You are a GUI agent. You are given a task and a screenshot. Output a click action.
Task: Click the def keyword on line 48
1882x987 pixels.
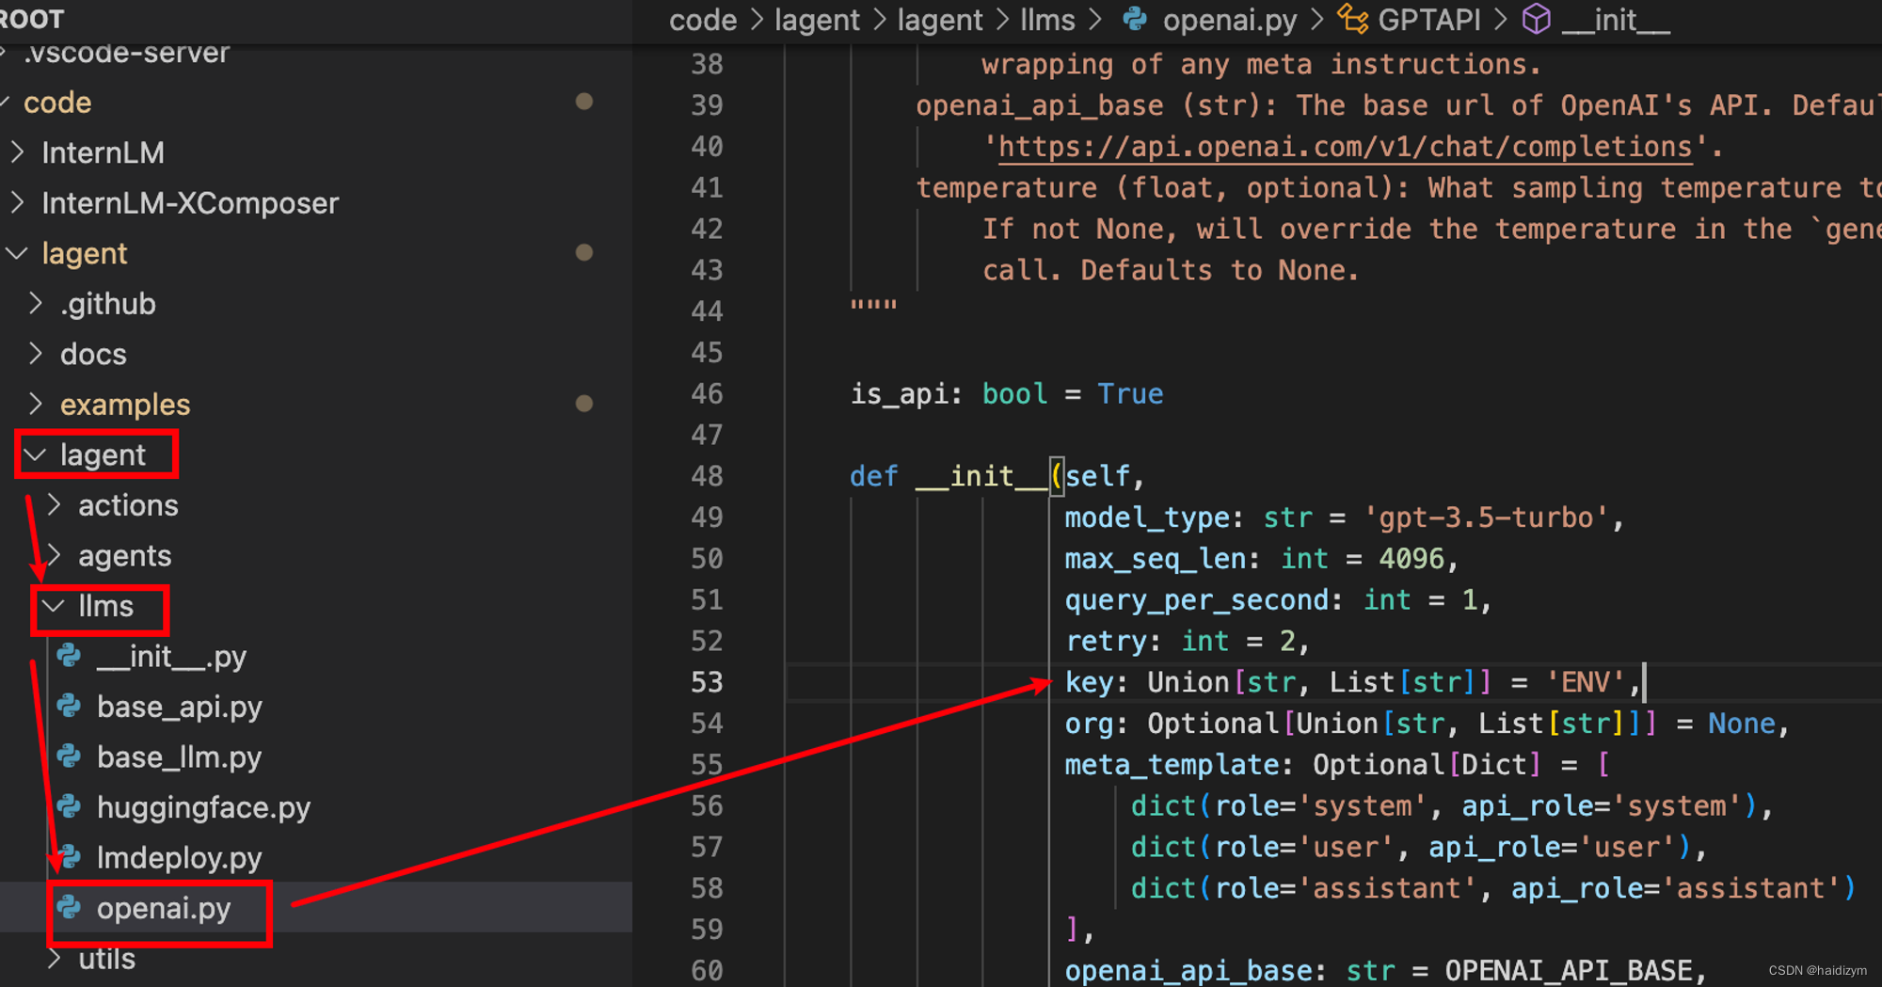coord(874,476)
